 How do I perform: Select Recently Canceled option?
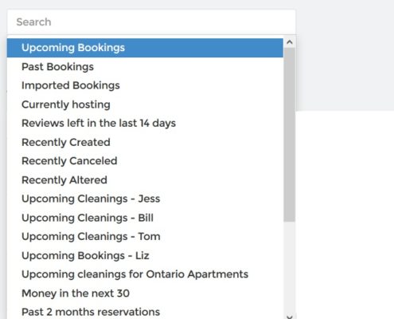point(145,161)
